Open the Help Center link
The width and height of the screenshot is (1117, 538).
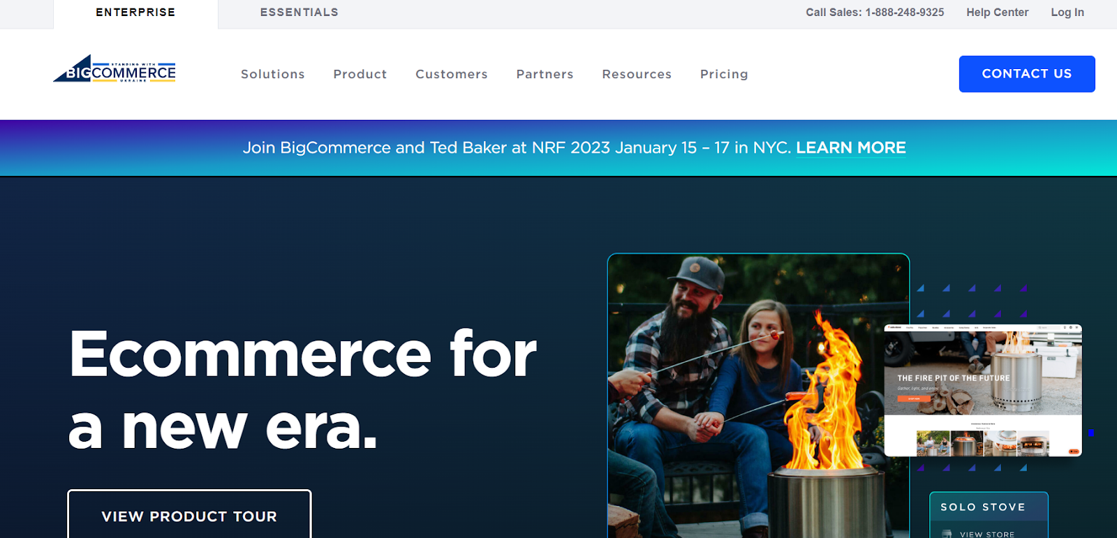pyautogui.click(x=998, y=13)
